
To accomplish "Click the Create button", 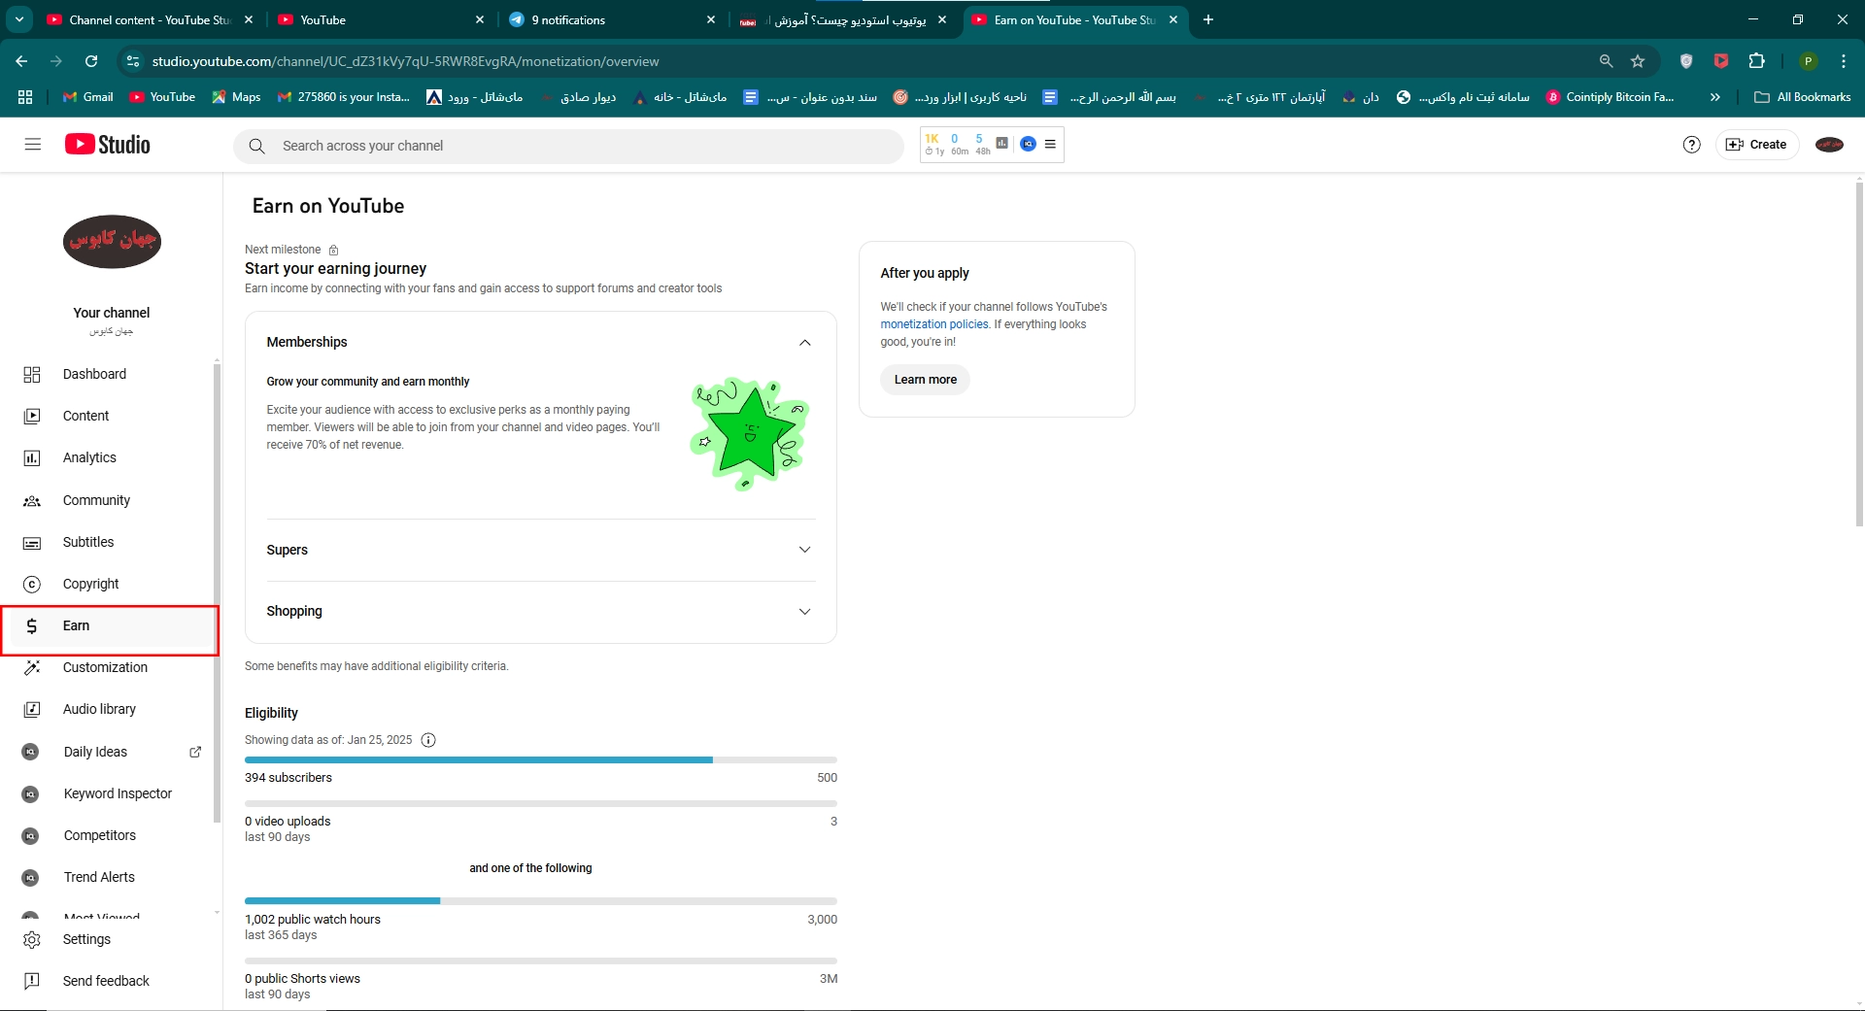I will point(1756,145).
